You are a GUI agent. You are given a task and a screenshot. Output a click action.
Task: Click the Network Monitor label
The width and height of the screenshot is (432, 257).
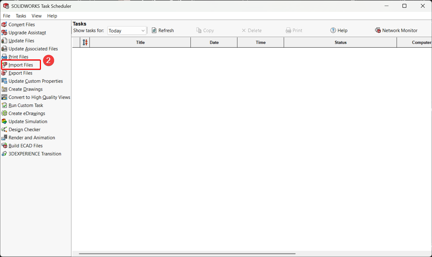pos(400,30)
